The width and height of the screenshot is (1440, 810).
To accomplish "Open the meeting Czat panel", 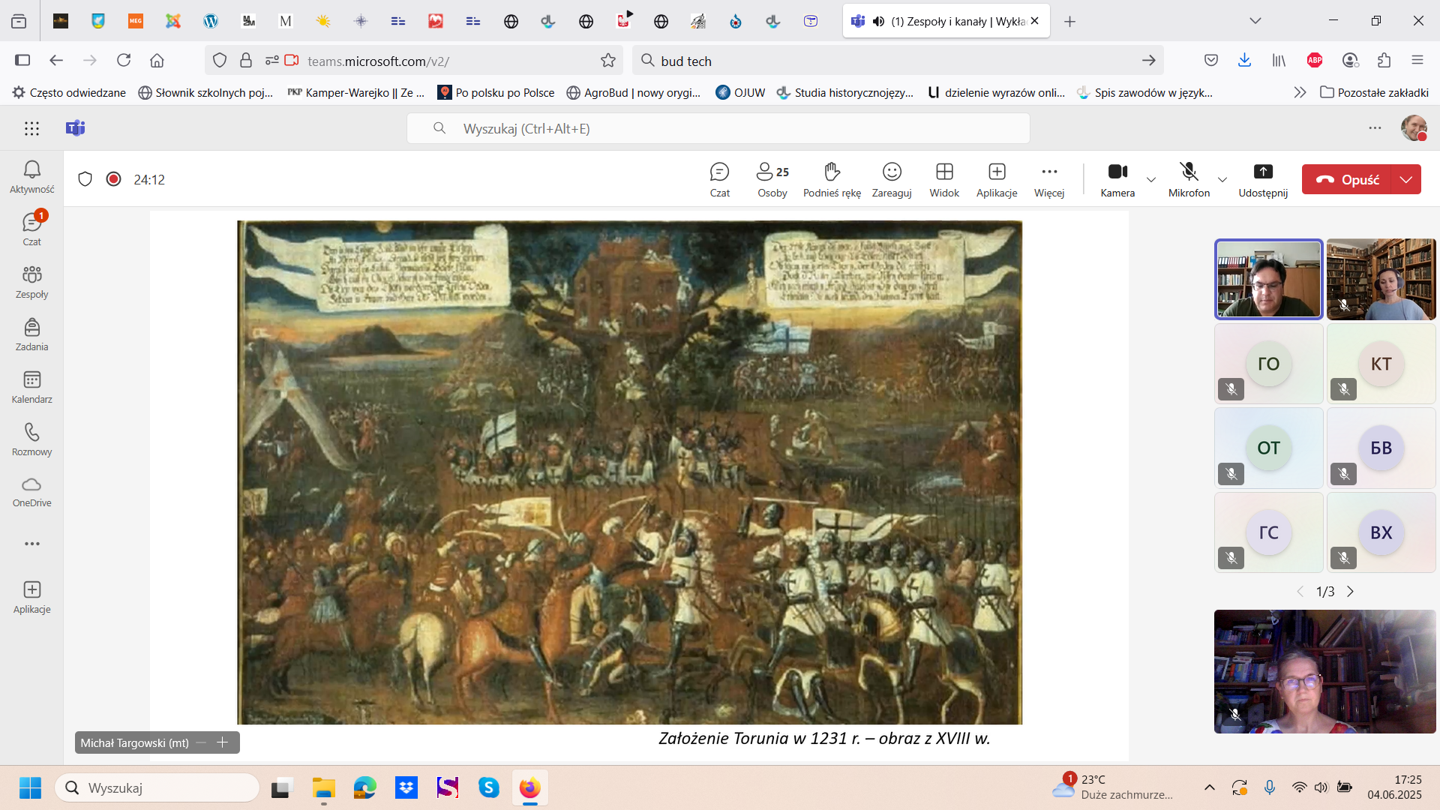I will pyautogui.click(x=719, y=180).
